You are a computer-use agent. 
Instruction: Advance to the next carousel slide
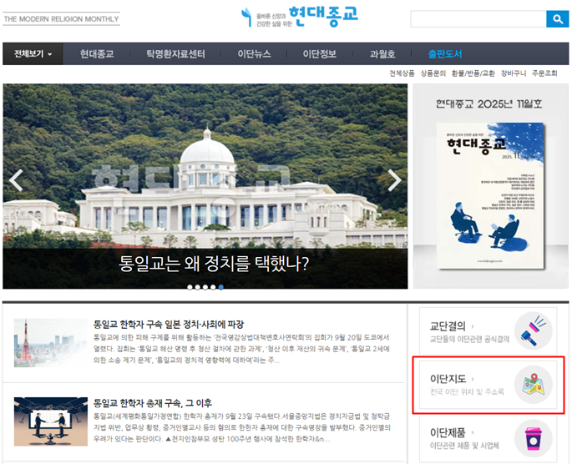(394, 180)
